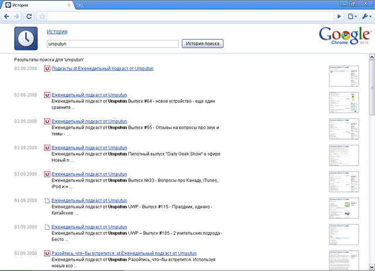Image resolution: width=375 pixels, height=271 pixels.
Task: Open the link for Выпуск №33 entry
Action: coord(89,174)
